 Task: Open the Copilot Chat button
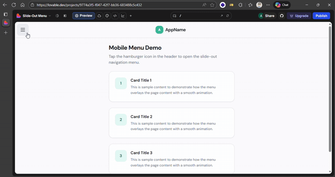point(282,5)
